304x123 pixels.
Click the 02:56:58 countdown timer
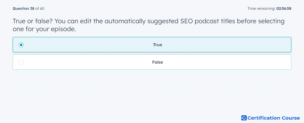pyautogui.click(x=284, y=8)
